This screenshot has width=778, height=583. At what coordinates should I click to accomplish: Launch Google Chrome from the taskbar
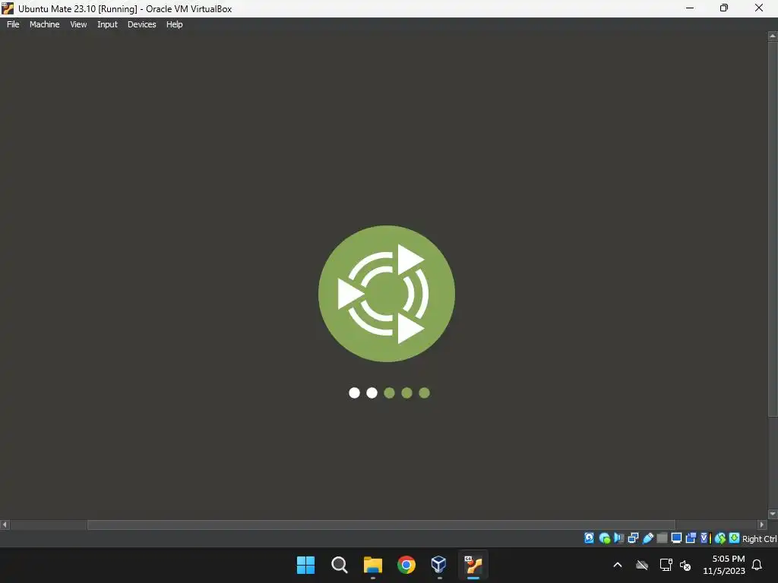[406, 565]
